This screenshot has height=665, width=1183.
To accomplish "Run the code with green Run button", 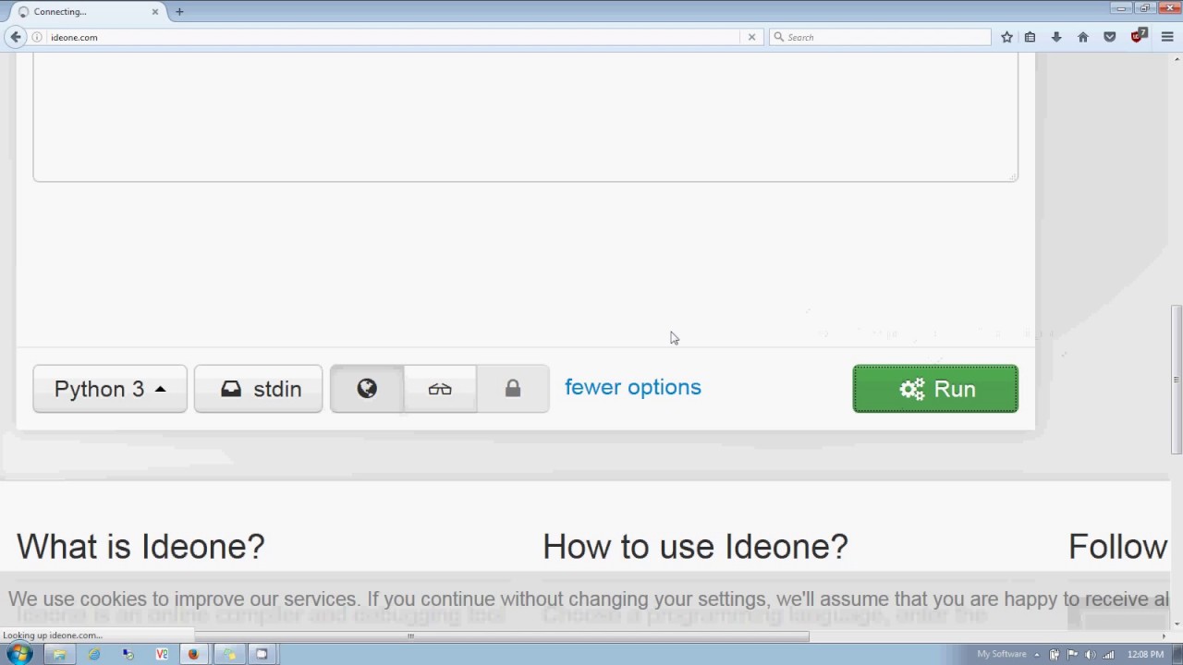I will pos(935,389).
